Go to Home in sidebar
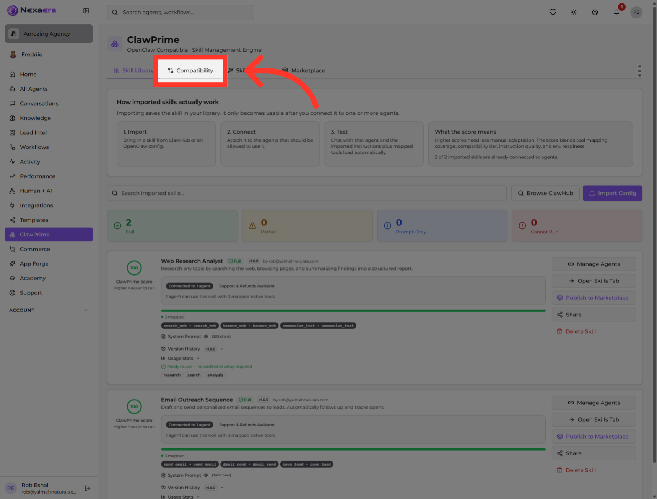This screenshot has height=499, width=657. [x=49, y=74]
